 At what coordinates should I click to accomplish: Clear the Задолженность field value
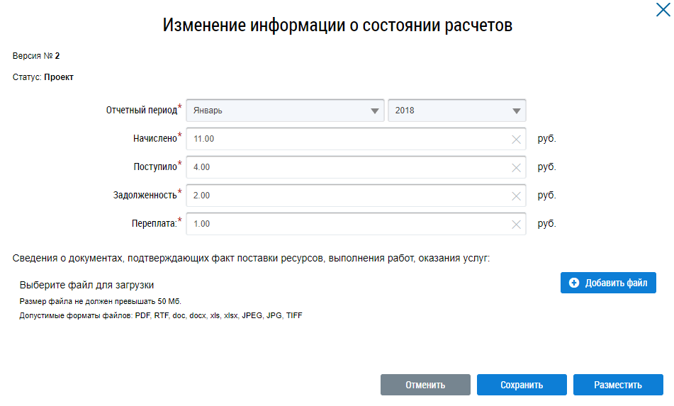click(516, 196)
